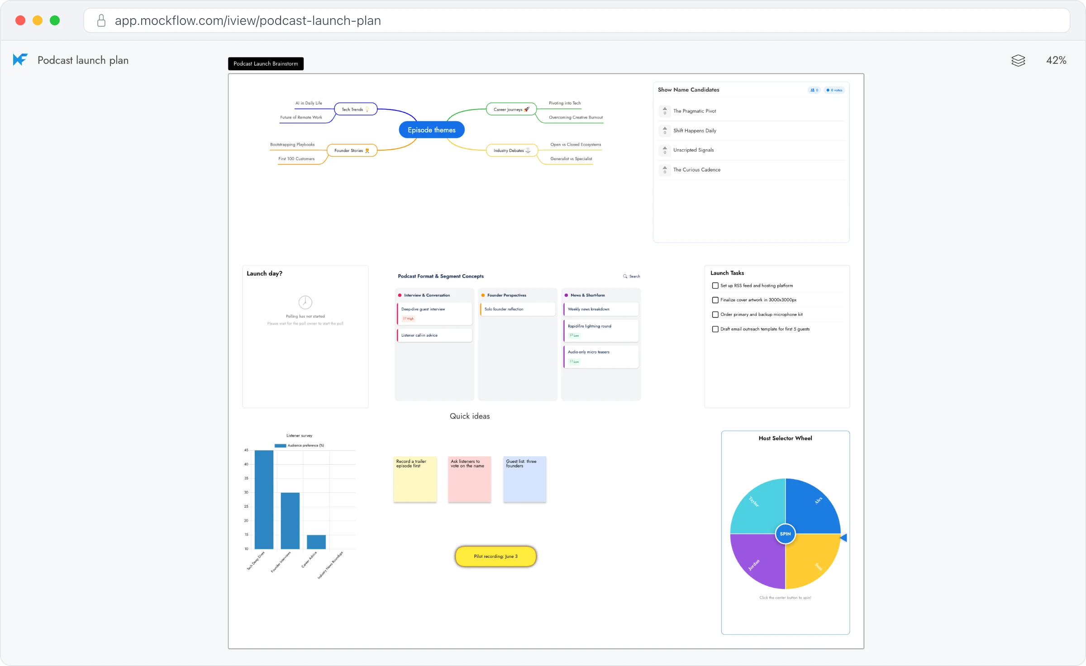Click the polling clock icon
Image resolution: width=1086 pixels, height=666 pixels.
pos(305,302)
